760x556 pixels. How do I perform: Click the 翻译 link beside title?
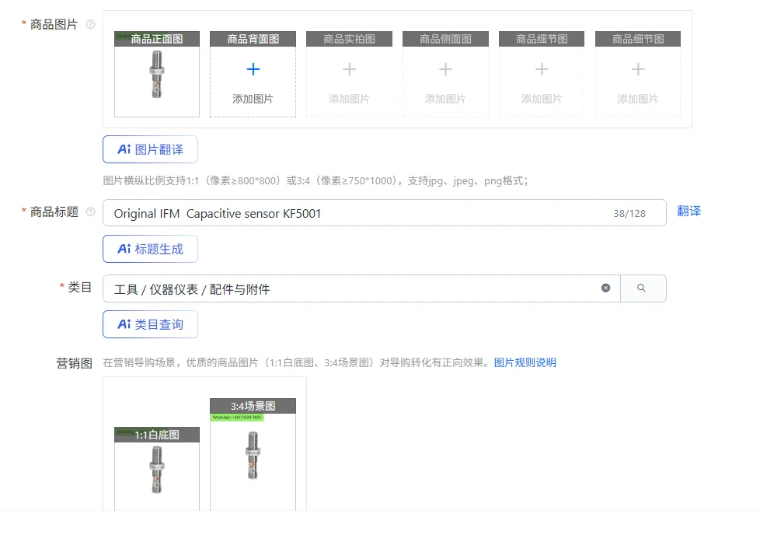coord(689,211)
